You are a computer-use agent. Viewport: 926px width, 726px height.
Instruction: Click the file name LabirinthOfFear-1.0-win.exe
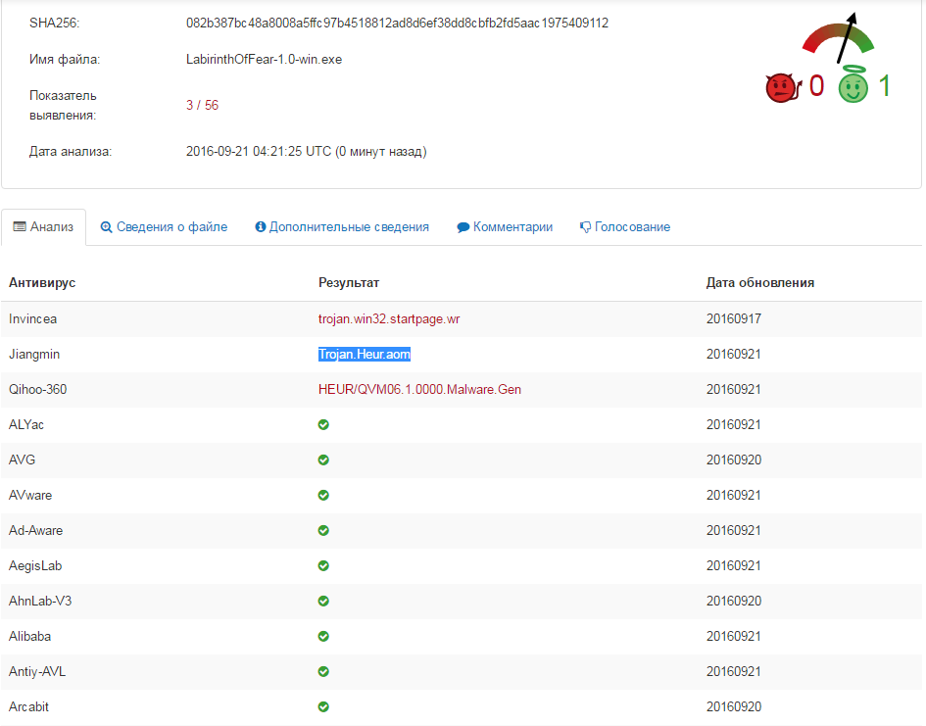264,59
